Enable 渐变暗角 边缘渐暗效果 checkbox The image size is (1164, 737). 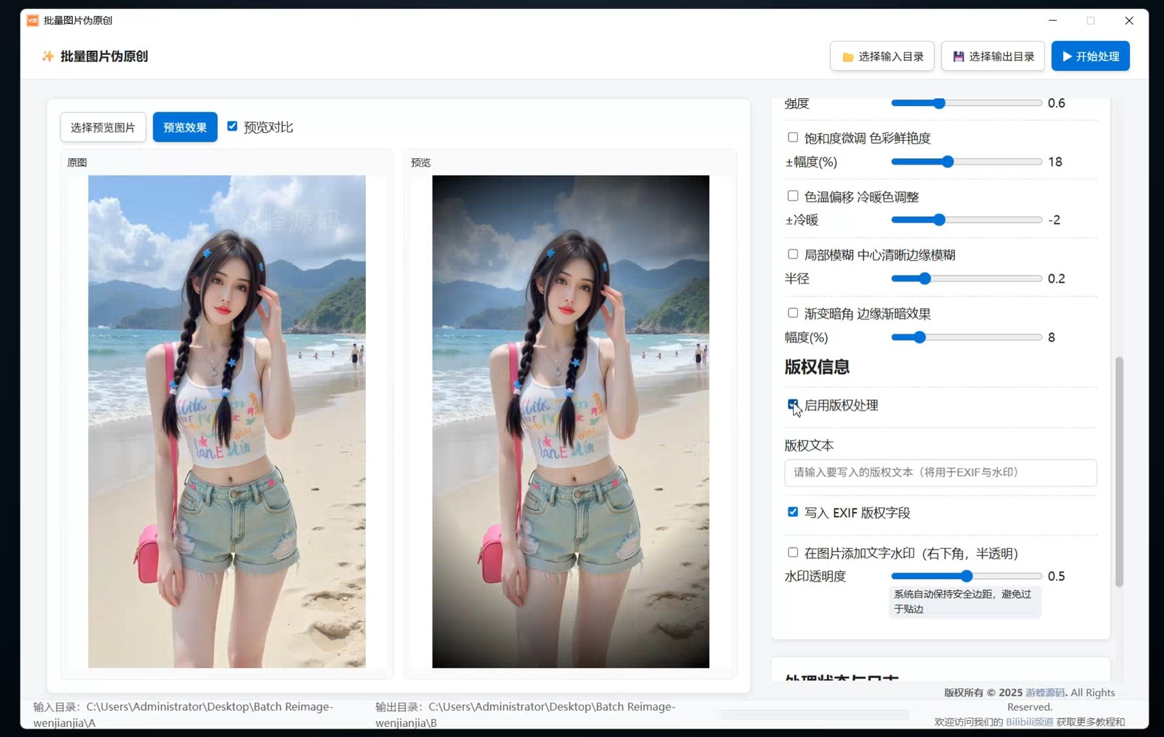[x=793, y=313]
